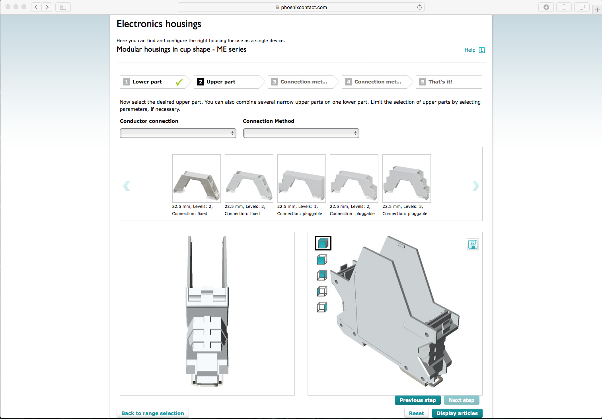This screenshot has width=602, height=419.
Task: Go to step 1 Lower part
Action: pyautogui.click(x=155, y=82)
